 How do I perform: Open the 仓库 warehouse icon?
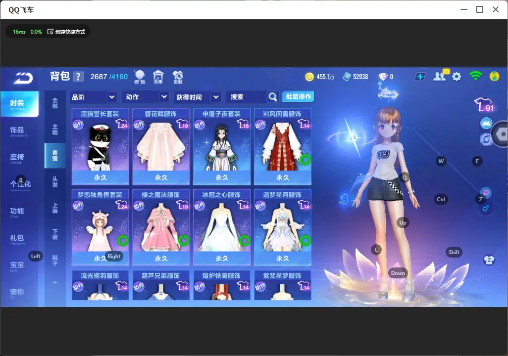pos(158,77)
